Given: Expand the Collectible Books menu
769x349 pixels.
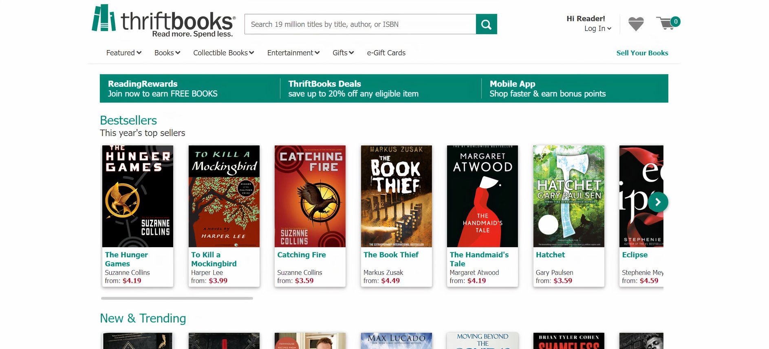Looking at the screenshot, I should [x=223, y=53].
